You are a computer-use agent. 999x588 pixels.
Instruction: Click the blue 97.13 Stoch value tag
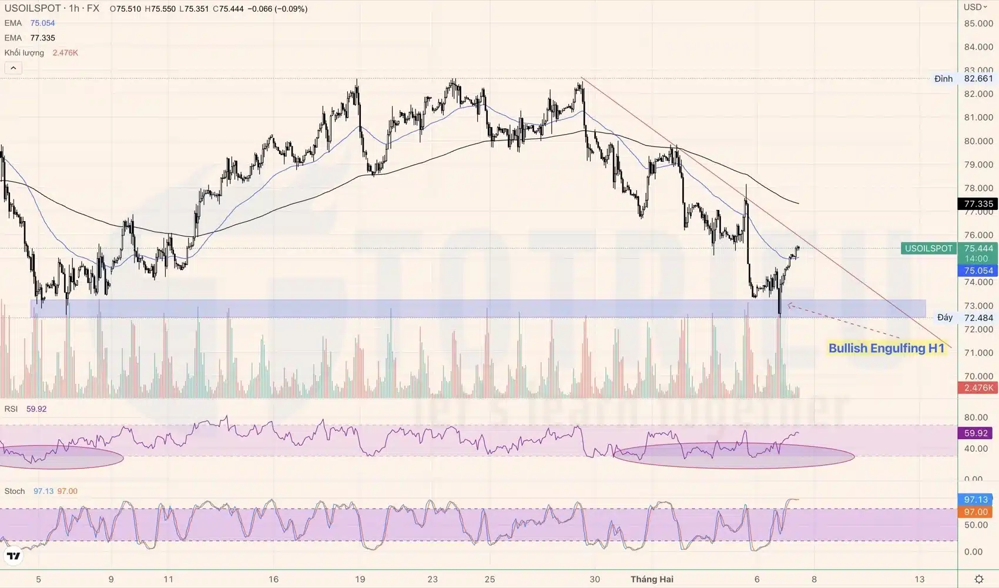[x=975, y=499]
